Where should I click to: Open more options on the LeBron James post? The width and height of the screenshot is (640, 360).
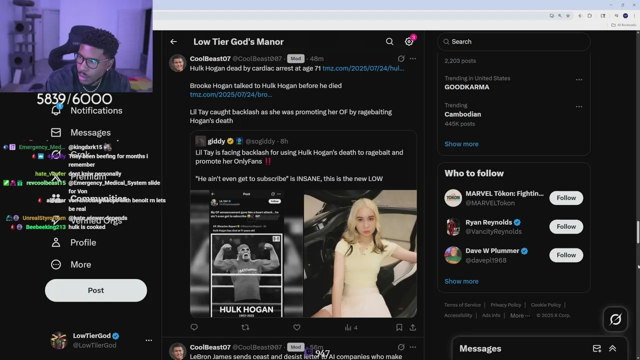click(412, 347)
